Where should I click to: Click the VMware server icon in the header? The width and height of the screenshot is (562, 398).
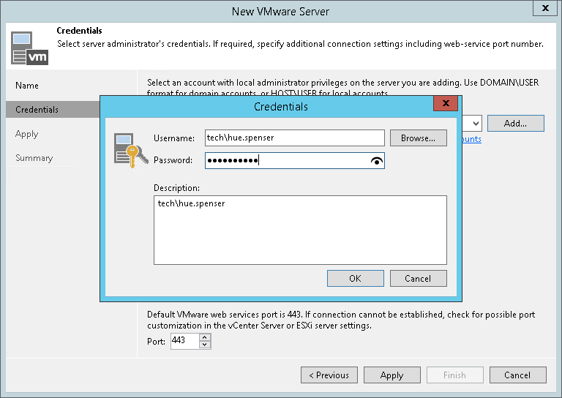(x=29, y=48)
